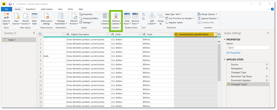Viewport: 277px width, 110px height.
Task: Click the Refresh Preview icon
Action: pos(74,16)
